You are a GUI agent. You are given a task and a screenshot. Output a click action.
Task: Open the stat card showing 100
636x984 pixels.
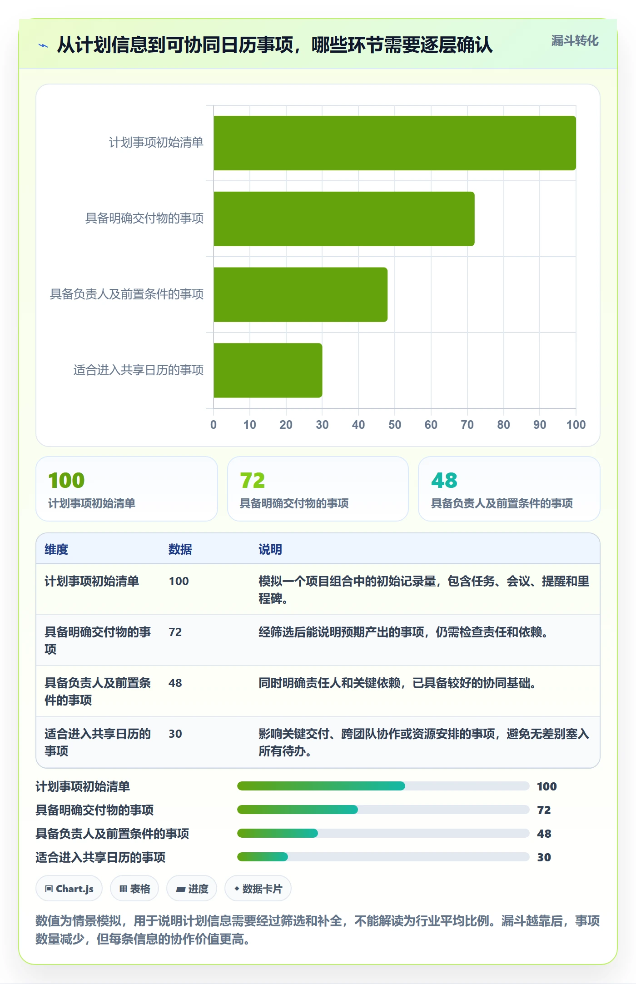[127, 489]
